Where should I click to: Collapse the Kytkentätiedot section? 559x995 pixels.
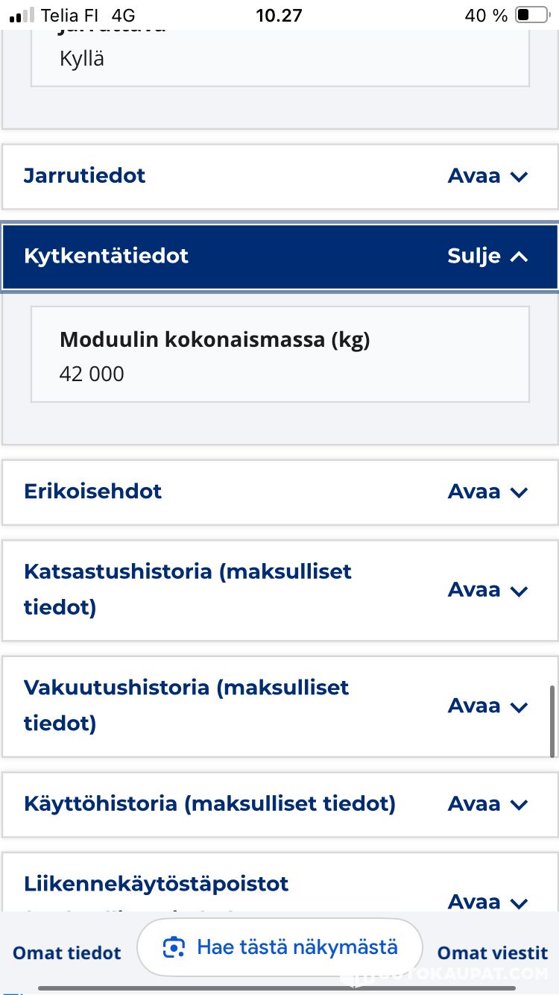279,257
